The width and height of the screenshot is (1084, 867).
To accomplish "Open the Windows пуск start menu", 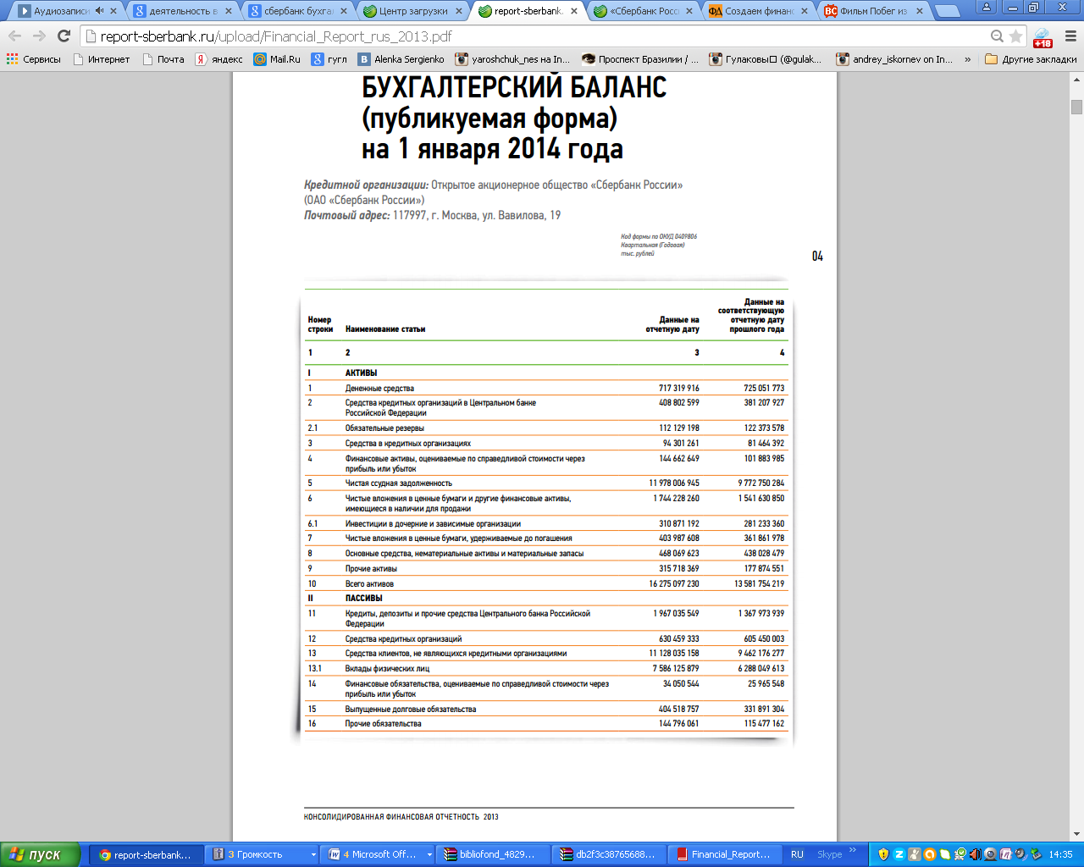I will tap(41, 854).
